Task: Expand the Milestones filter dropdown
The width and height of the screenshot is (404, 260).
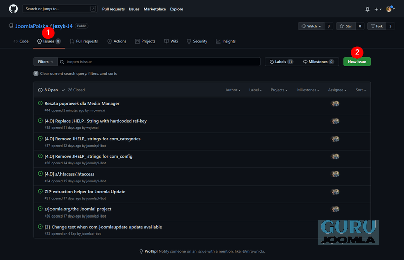Action: click(308, 90)
